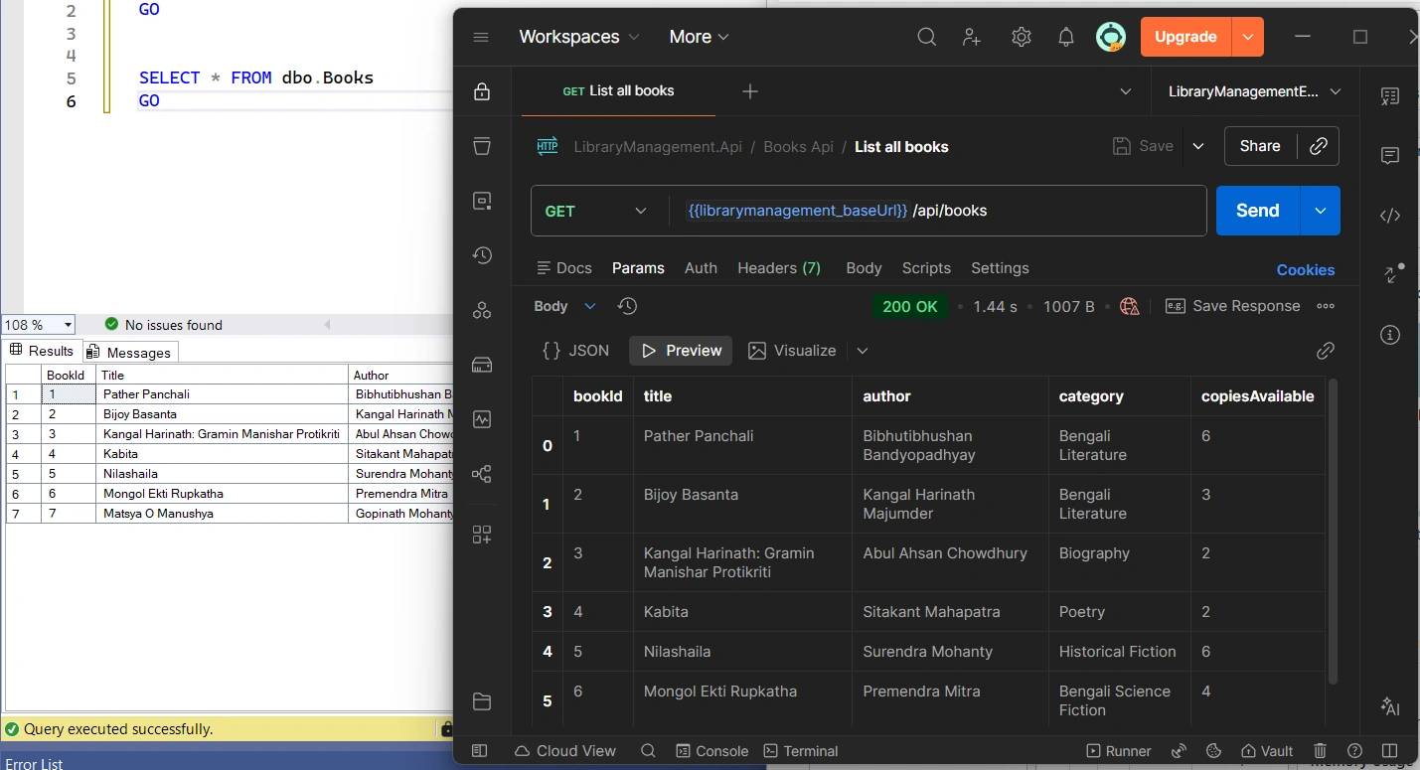This screenshot has height=770, width=1420.
Task: Open the Trash icon in Postman footer
Action: click(1320, 751)
